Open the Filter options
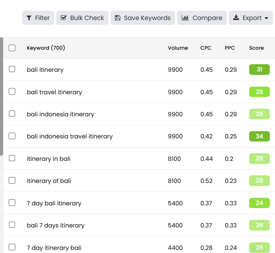Viewport: 275px width, 253px height. (38, 18)
